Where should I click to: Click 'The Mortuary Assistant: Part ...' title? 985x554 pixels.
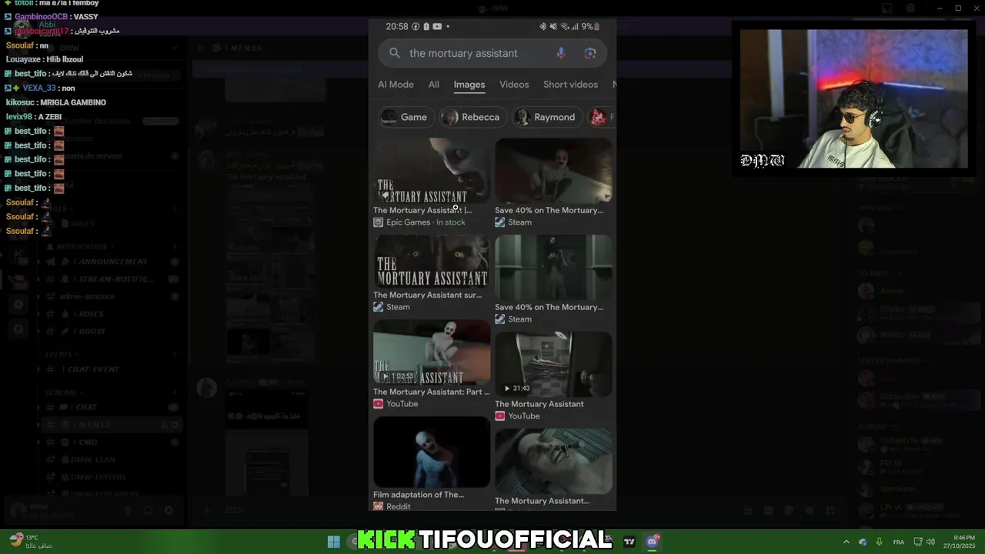point(431,392)
